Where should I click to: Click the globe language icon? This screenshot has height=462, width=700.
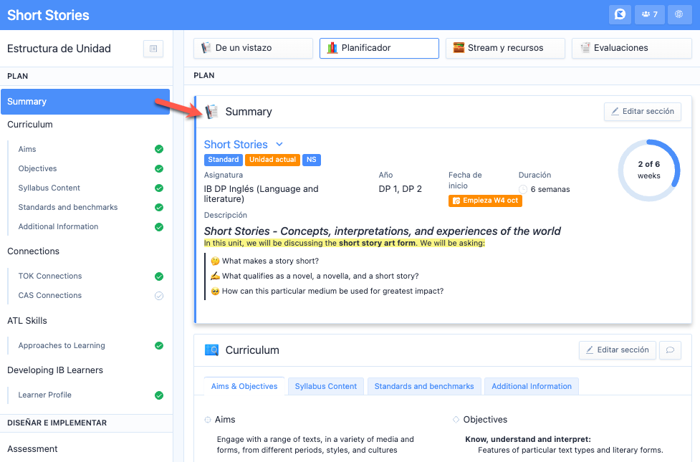pos(679,14)
